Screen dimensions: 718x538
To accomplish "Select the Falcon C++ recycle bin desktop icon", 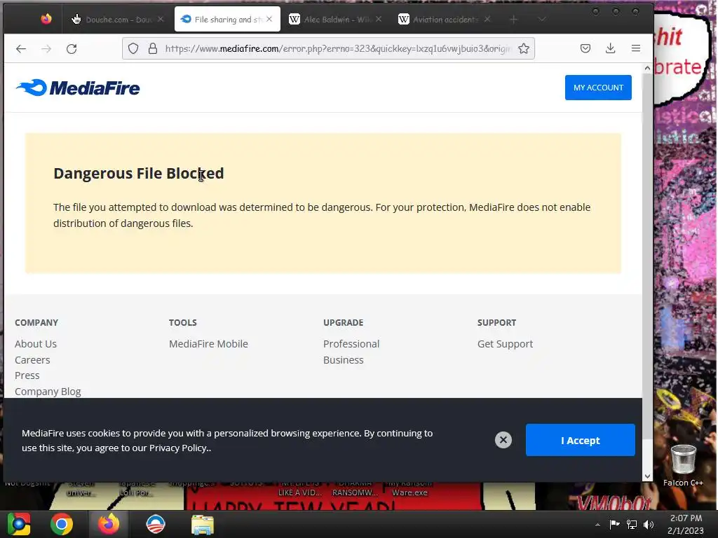I will [683, 465].
